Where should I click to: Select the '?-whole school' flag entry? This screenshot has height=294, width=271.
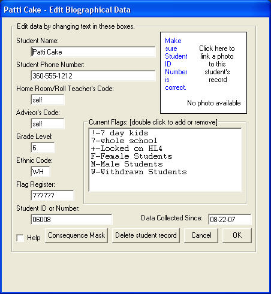coord(124,141)
